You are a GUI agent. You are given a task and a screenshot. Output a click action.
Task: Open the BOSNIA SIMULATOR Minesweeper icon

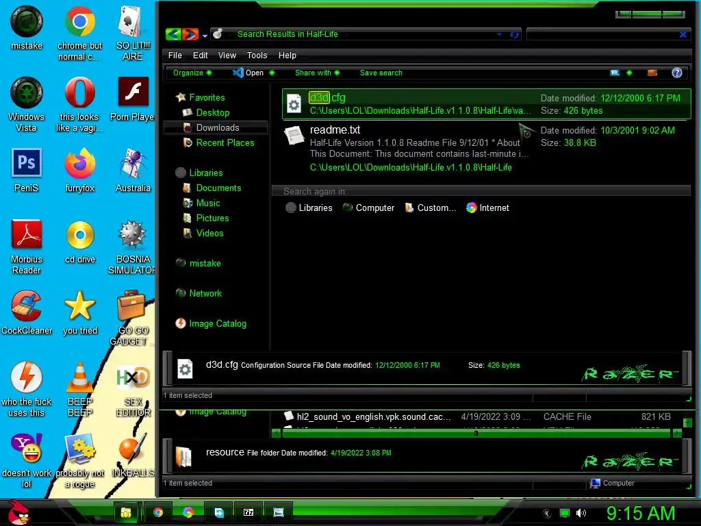pos(132,247)
